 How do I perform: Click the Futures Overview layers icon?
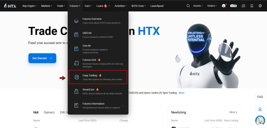pos(76,21)
